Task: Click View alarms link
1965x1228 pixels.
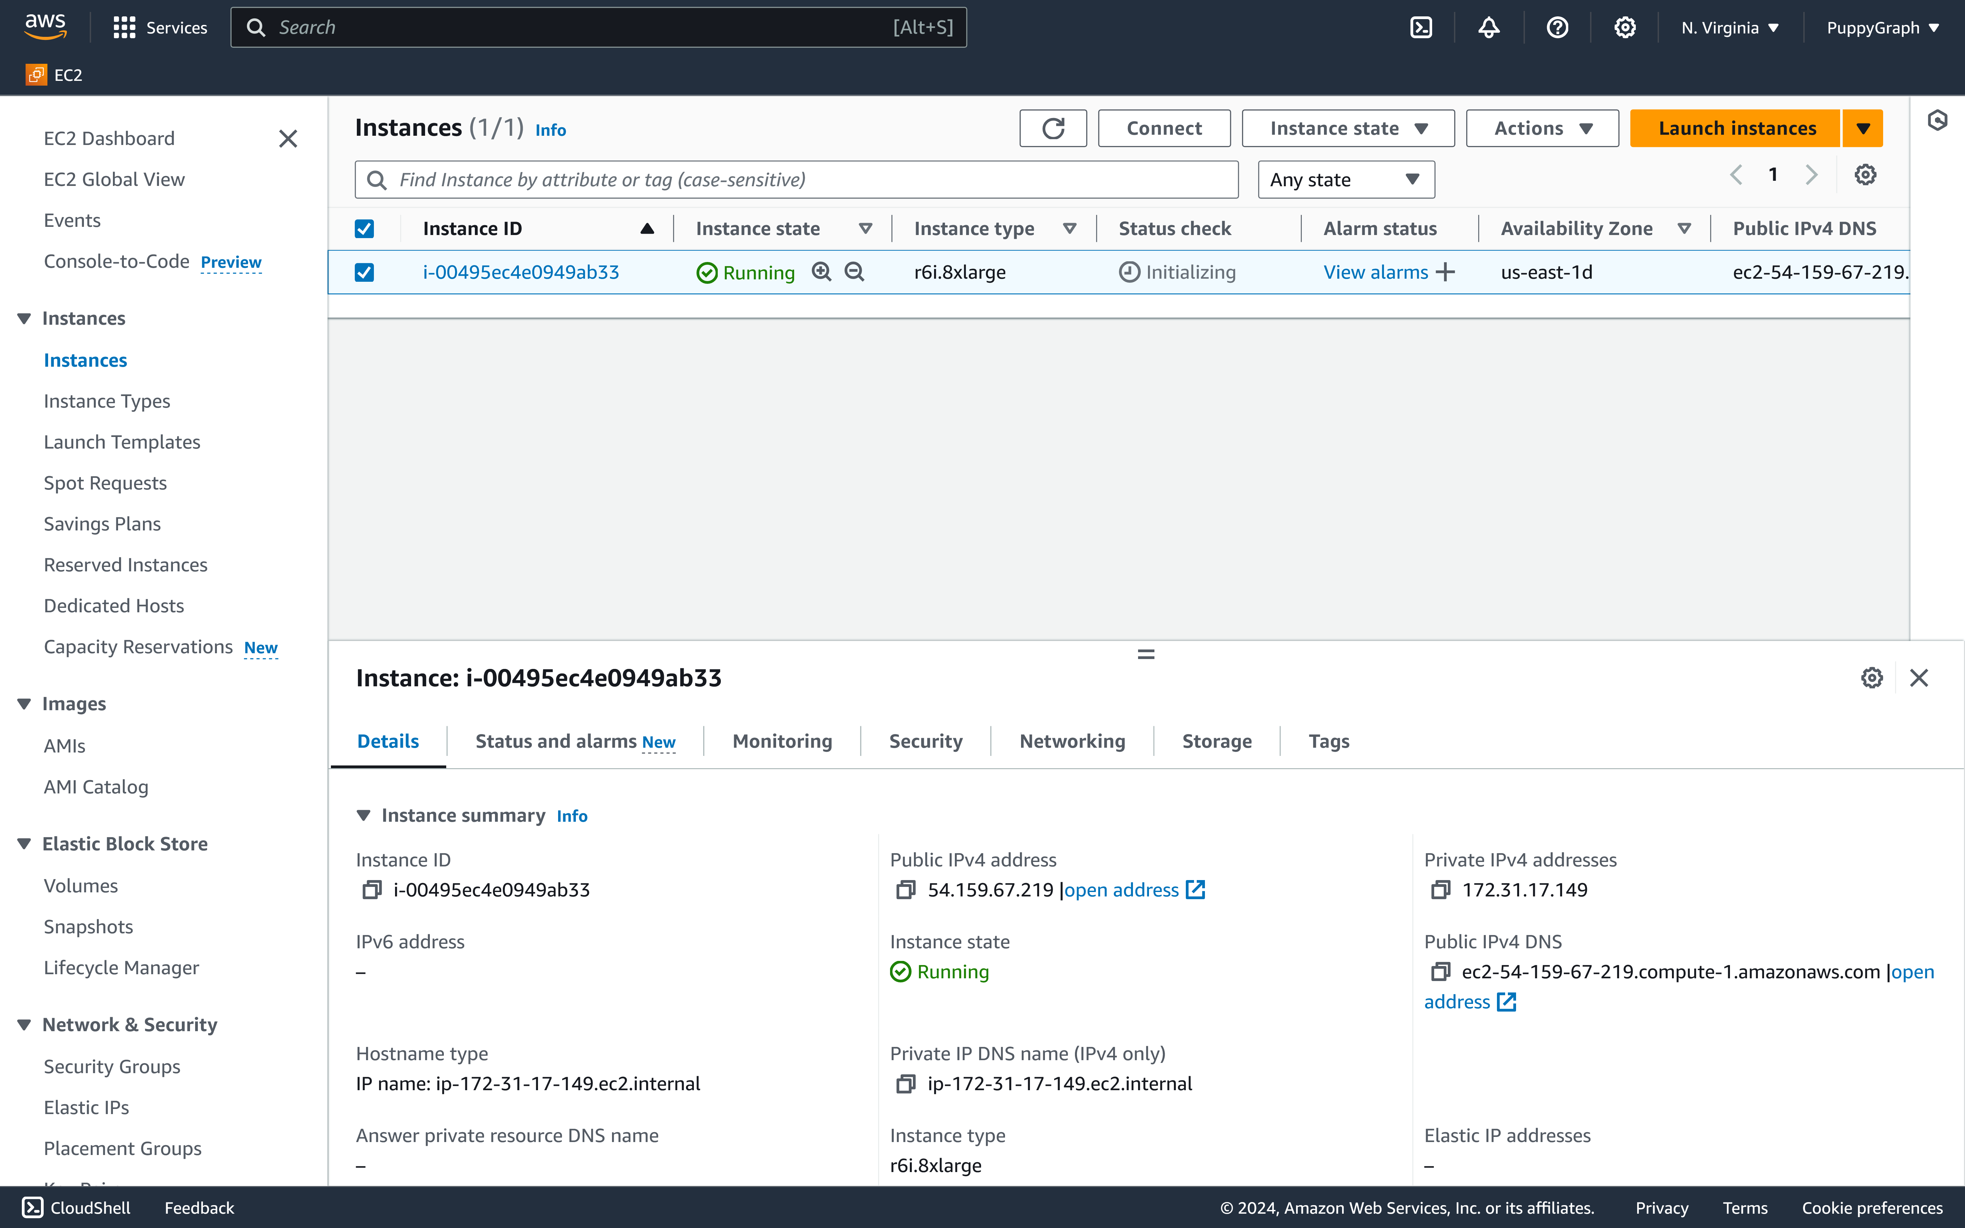Action: [1375, 272]
